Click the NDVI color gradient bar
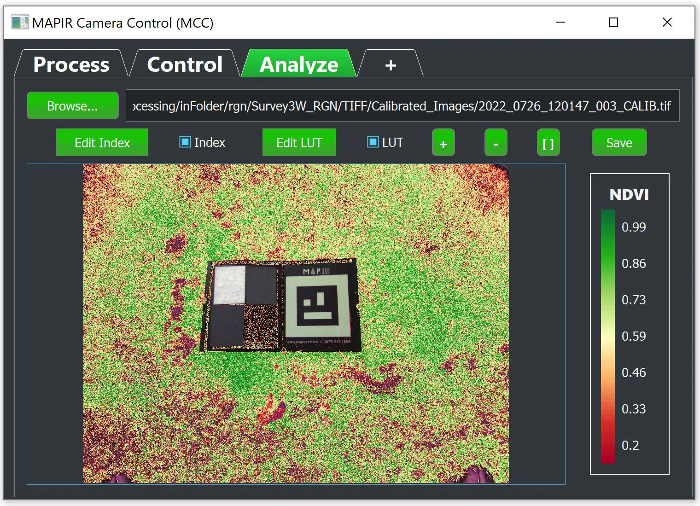This screenshot has height=506, width=700. (x=607, y=336)
